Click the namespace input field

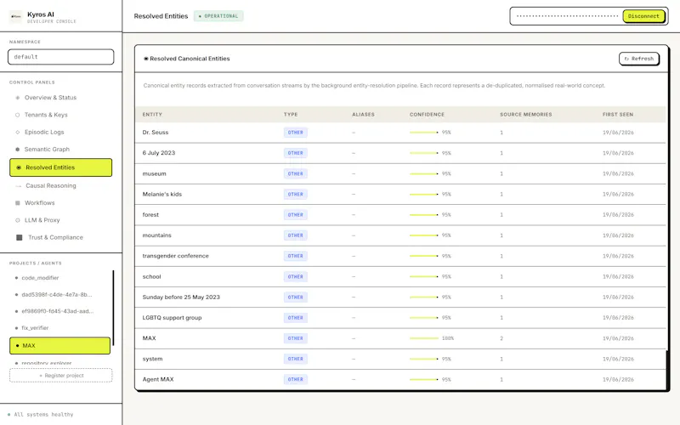click(x=60, y=57)
